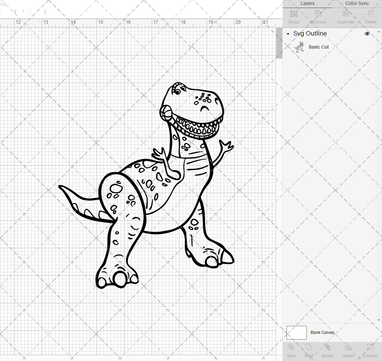
Task: Open the Y position stepper up arrow
Action: pyautogui.click(x=45, y=10)
